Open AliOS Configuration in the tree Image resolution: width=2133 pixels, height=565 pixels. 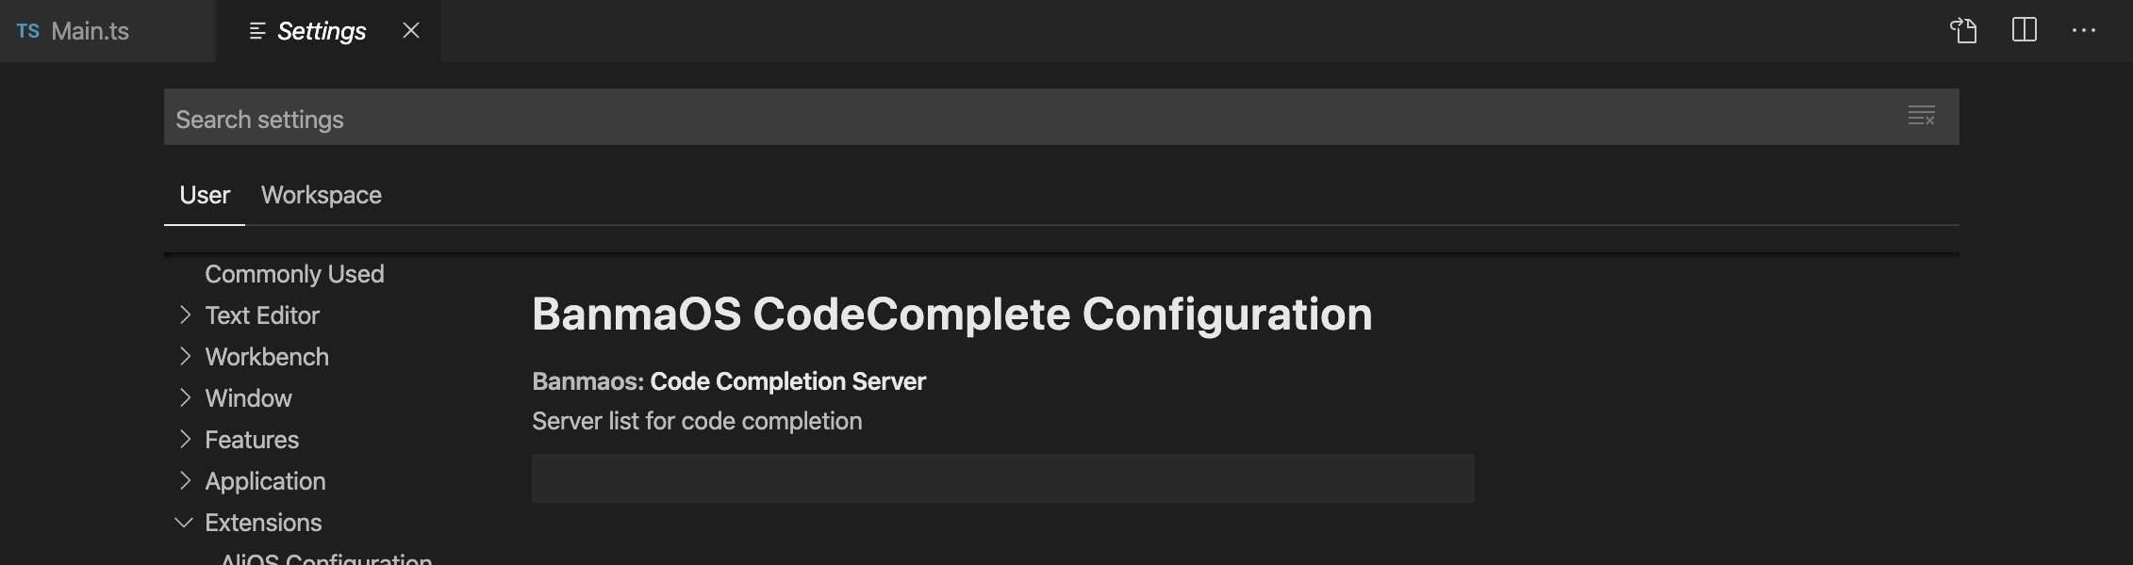tap(326, 558)
